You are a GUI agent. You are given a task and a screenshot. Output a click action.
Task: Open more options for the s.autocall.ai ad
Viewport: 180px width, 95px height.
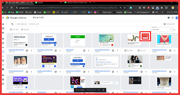tap(89, 72)
